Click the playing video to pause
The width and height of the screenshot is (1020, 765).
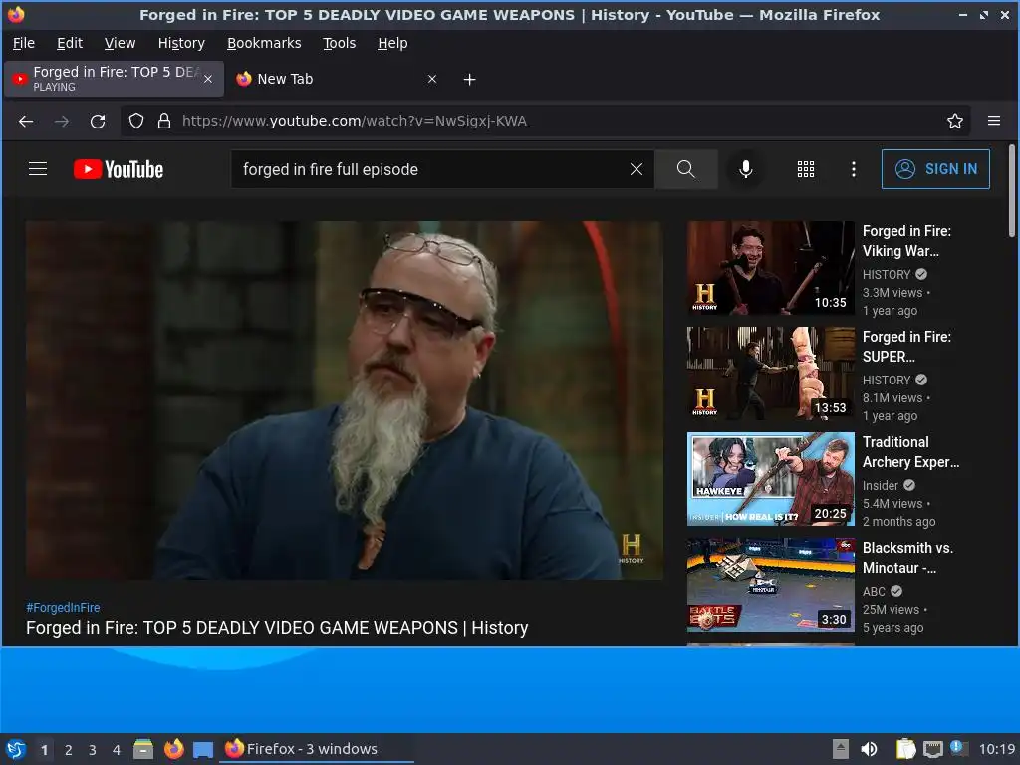coord(344,400)
